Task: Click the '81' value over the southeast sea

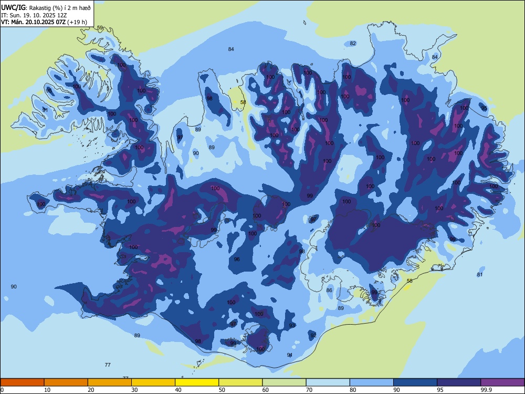Action: point(480,274)
